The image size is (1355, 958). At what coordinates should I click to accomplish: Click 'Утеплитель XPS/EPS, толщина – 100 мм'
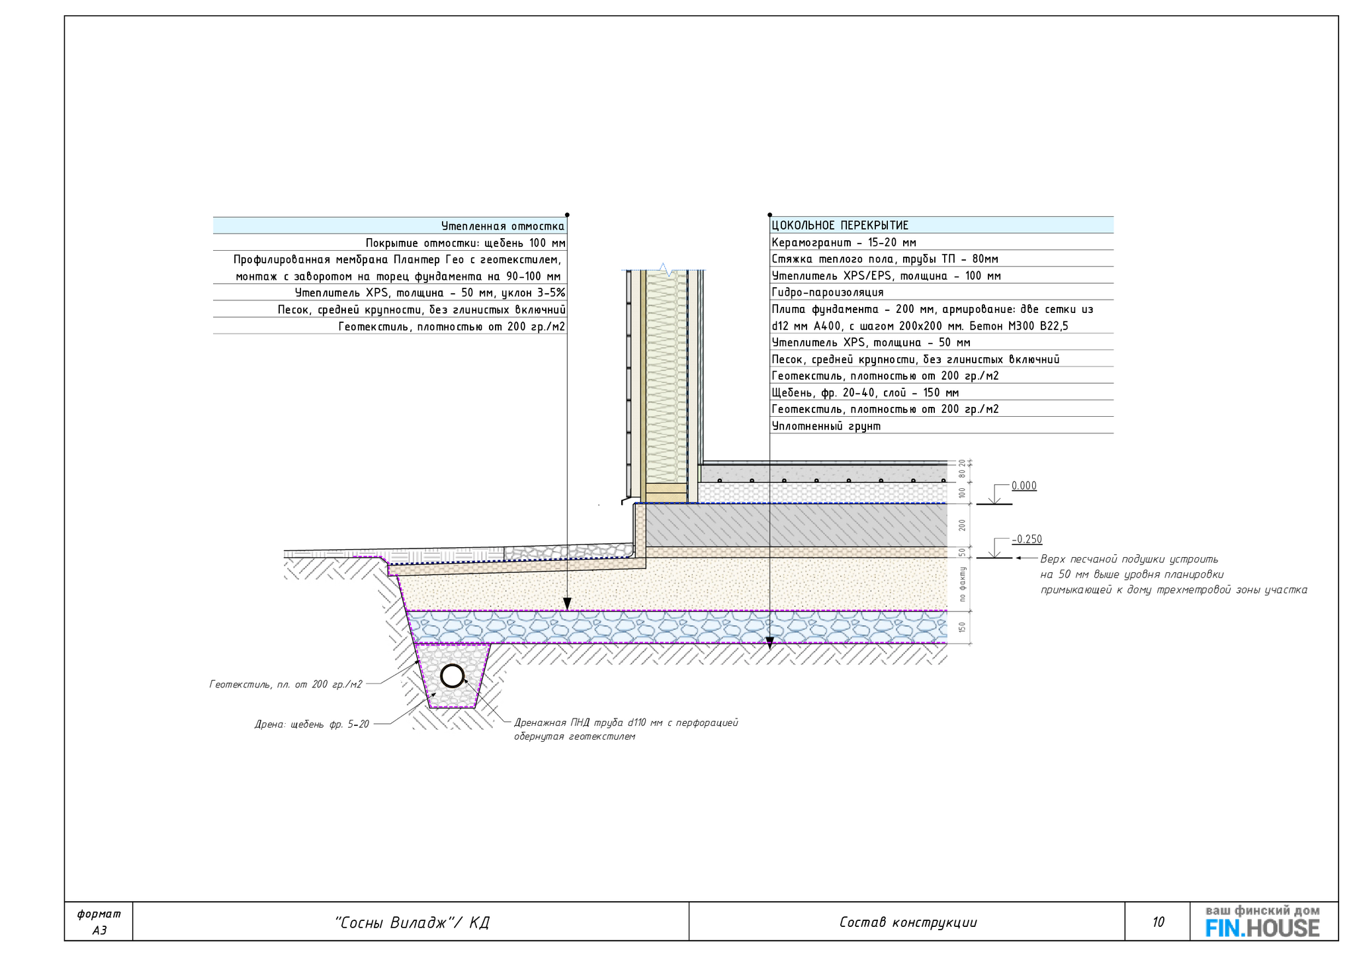point(941,276)
